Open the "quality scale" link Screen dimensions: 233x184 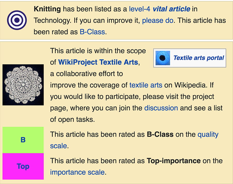pos(208,134)
